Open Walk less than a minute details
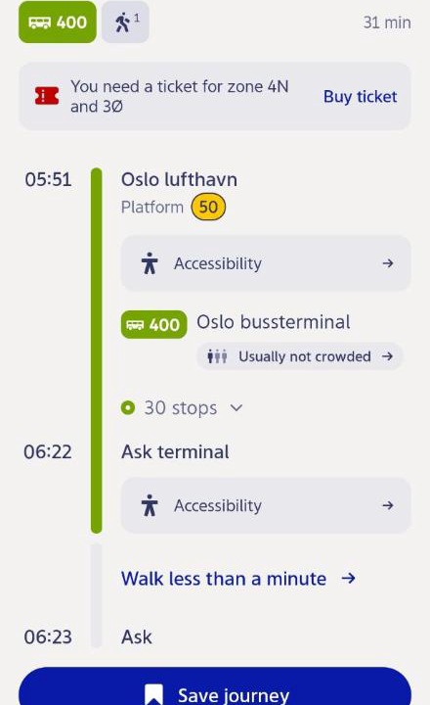 tap(238, 579)
